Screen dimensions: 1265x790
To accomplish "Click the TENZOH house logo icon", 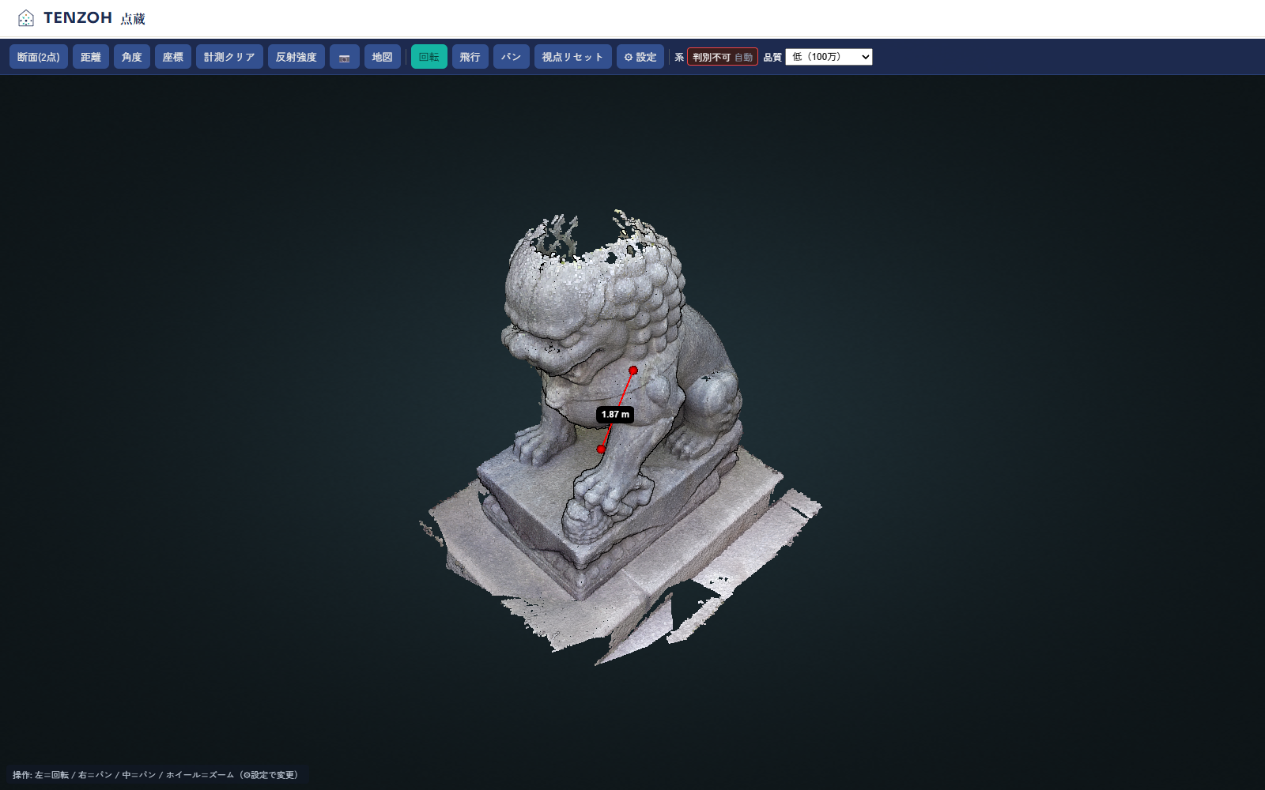I will coord(26,17).
